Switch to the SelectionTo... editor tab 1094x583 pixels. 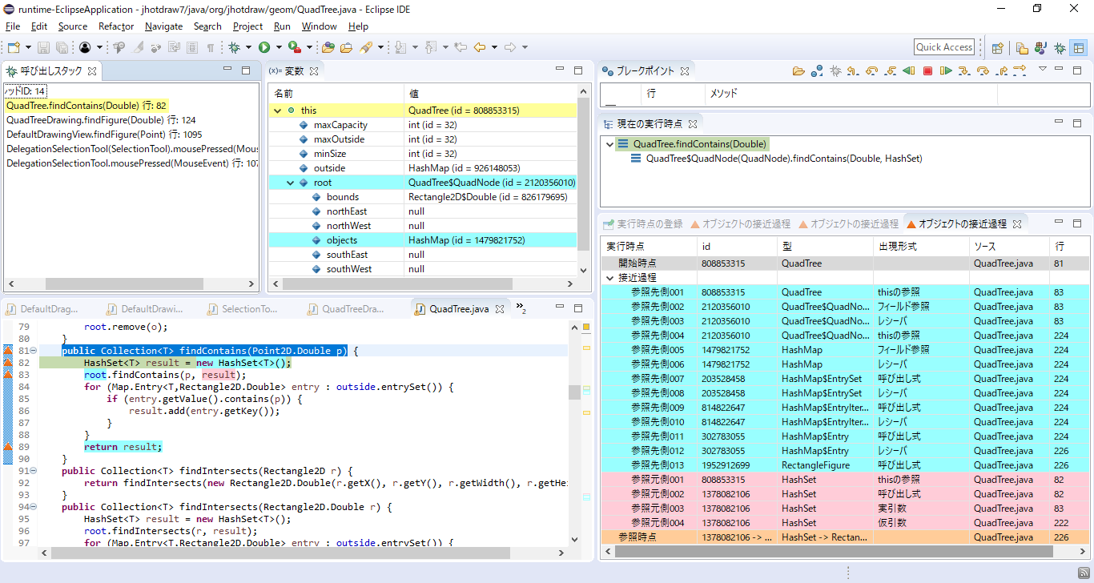pyautogui.click(x=242, y=309)
